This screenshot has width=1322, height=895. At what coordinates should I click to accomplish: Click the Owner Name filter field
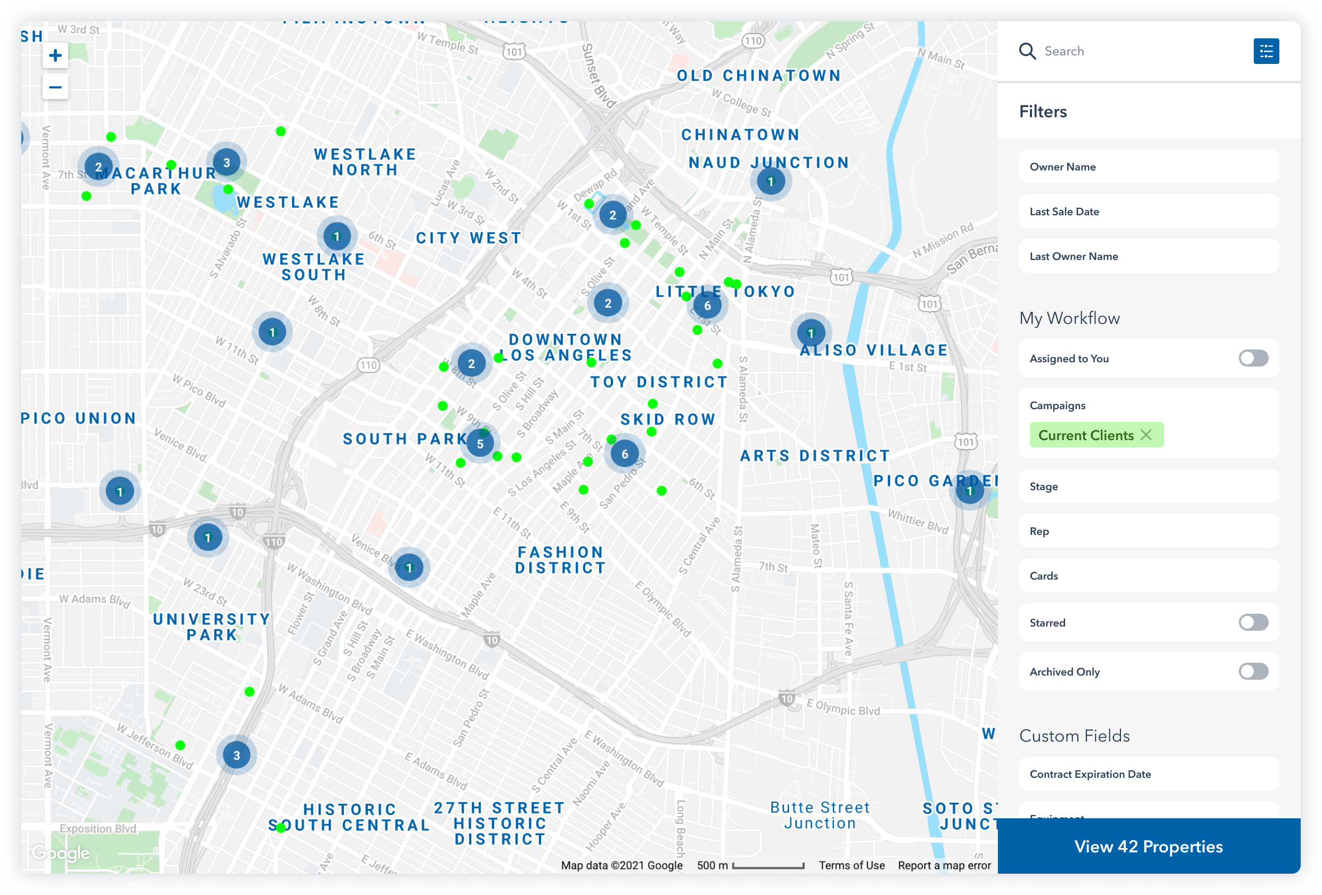pos(1149,167)
